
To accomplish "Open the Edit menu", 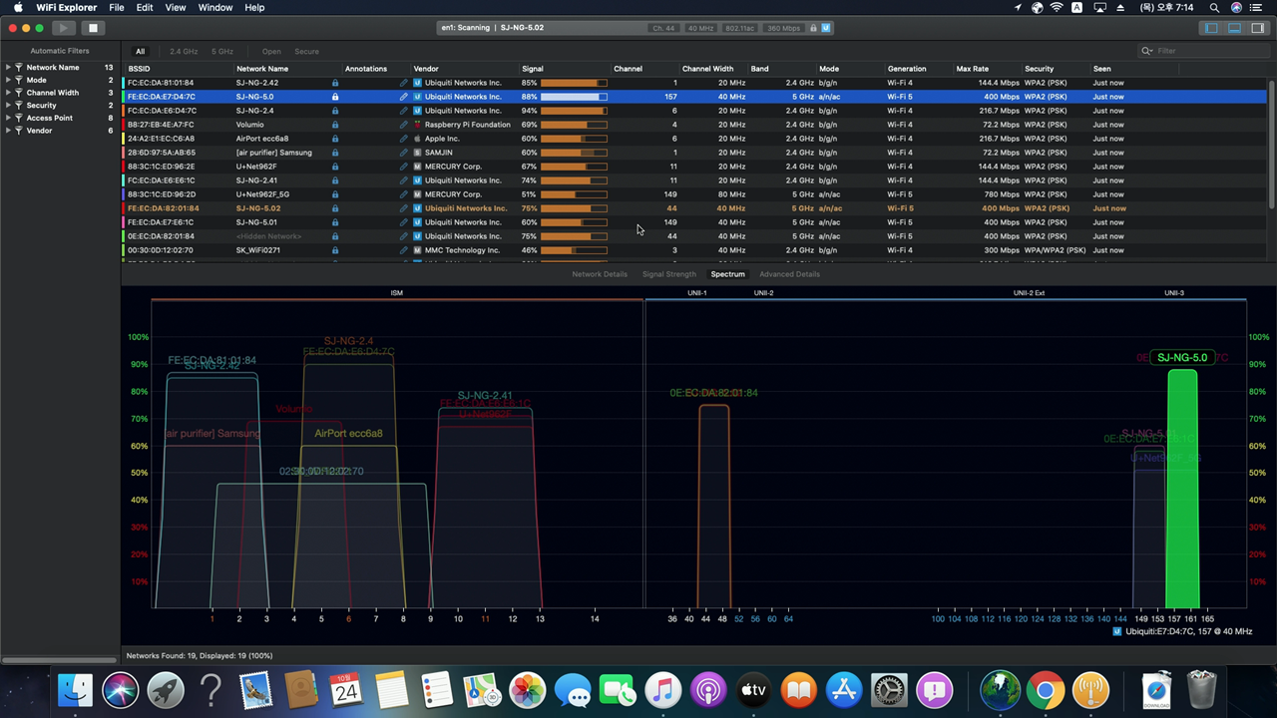I will click(145, 8).
